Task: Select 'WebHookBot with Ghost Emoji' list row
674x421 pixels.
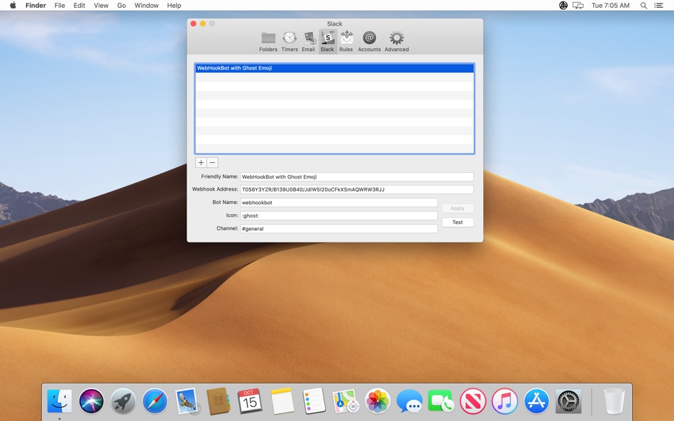Action: pos(334,68)
